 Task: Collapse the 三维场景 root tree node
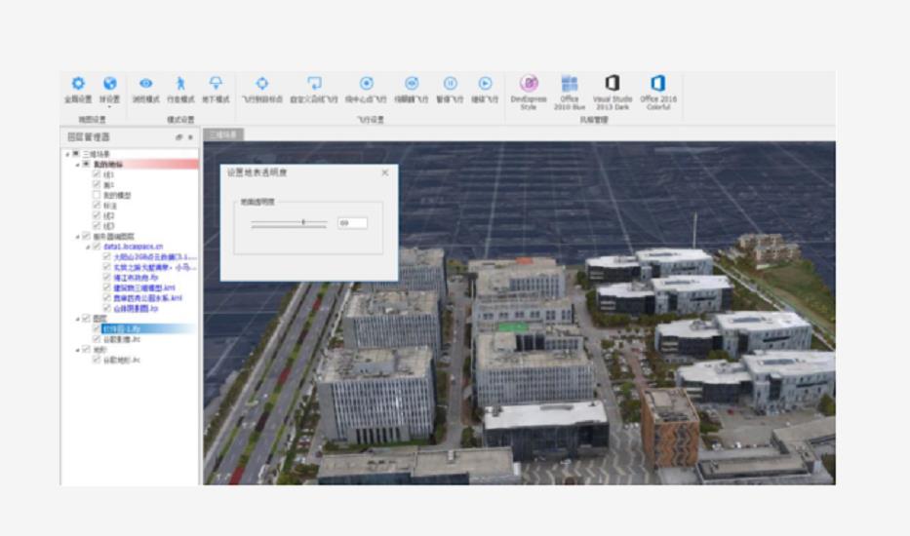click(x=67, y=154)
